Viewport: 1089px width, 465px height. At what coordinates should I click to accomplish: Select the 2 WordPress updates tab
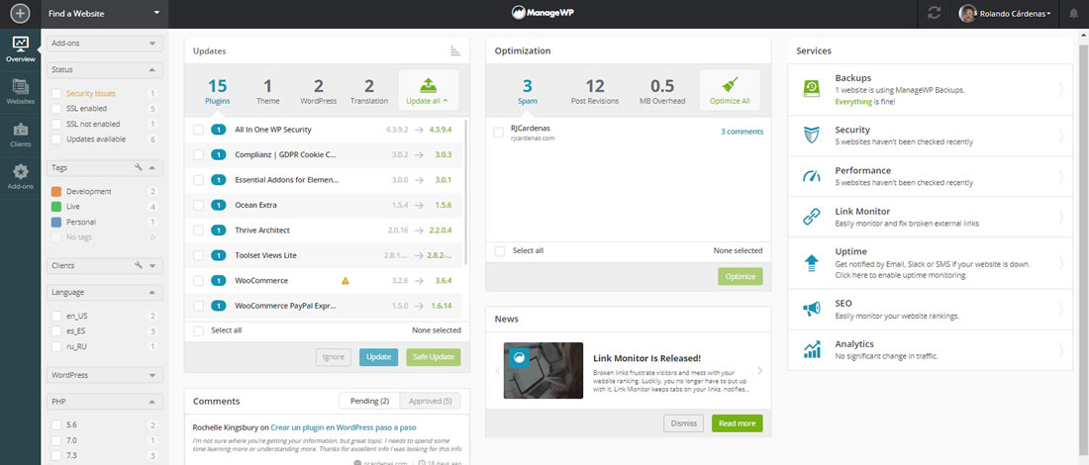pyautogui.click(x=318, y=91)
